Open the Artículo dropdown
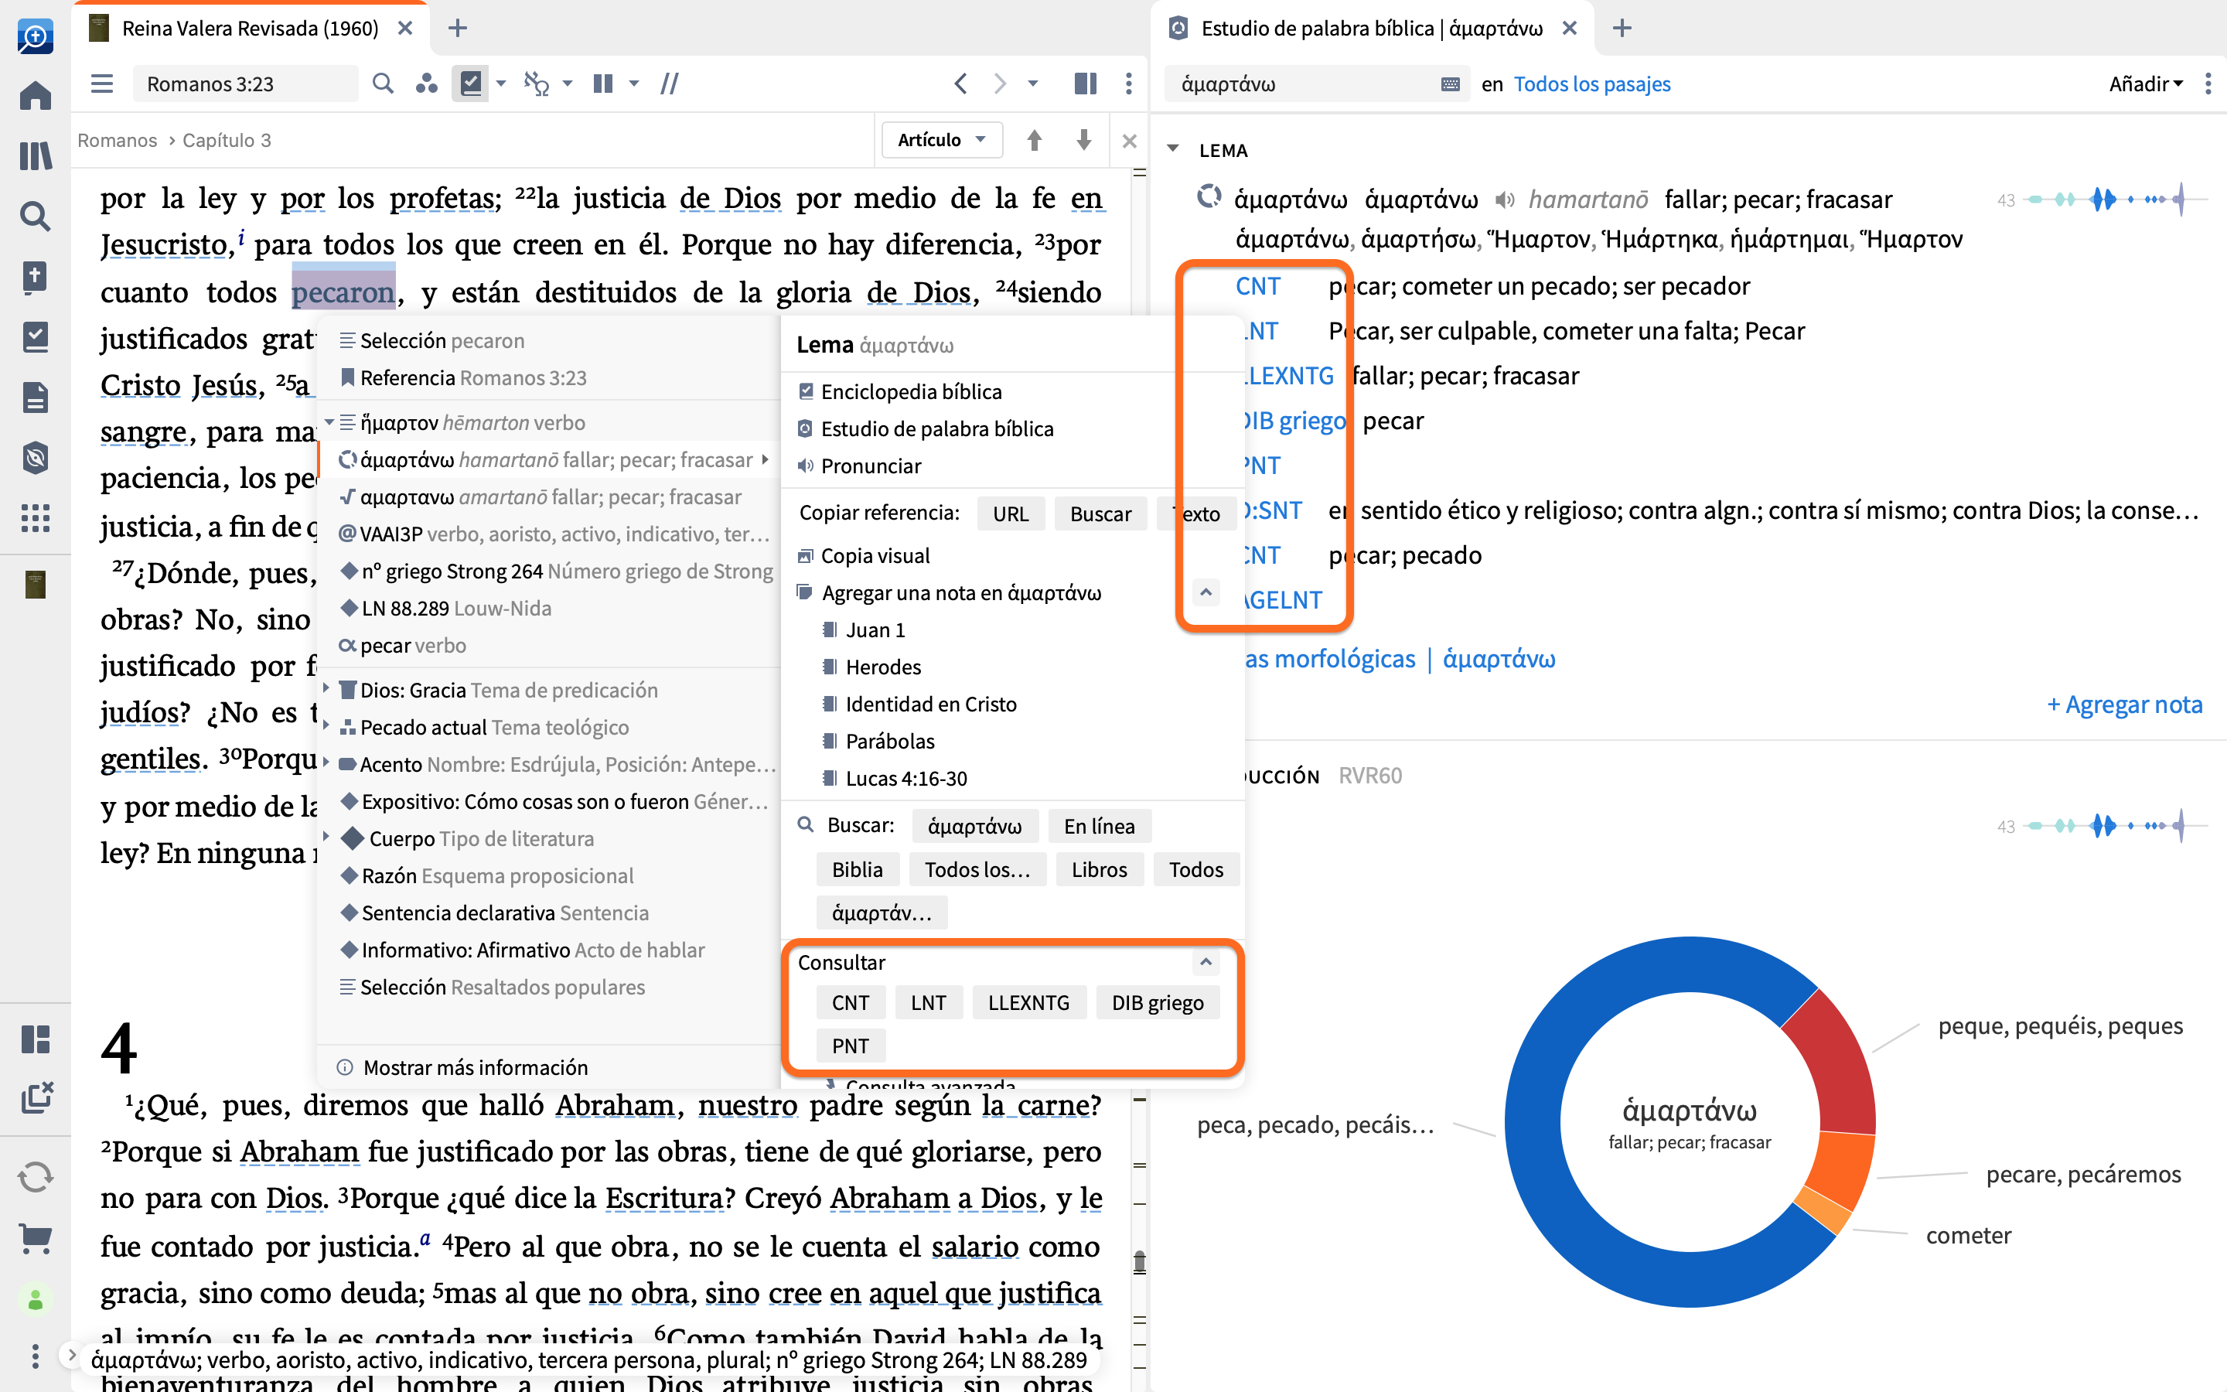 coord(943,140)
